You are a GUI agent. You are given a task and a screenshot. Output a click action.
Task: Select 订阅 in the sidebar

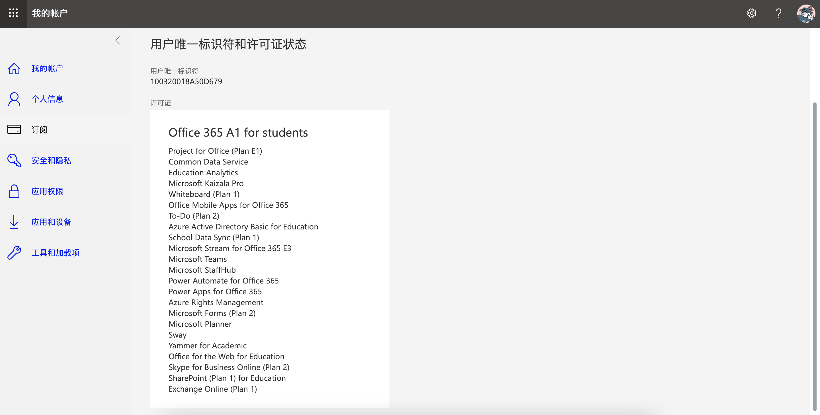pyautogui.click(x=39, y=130)
